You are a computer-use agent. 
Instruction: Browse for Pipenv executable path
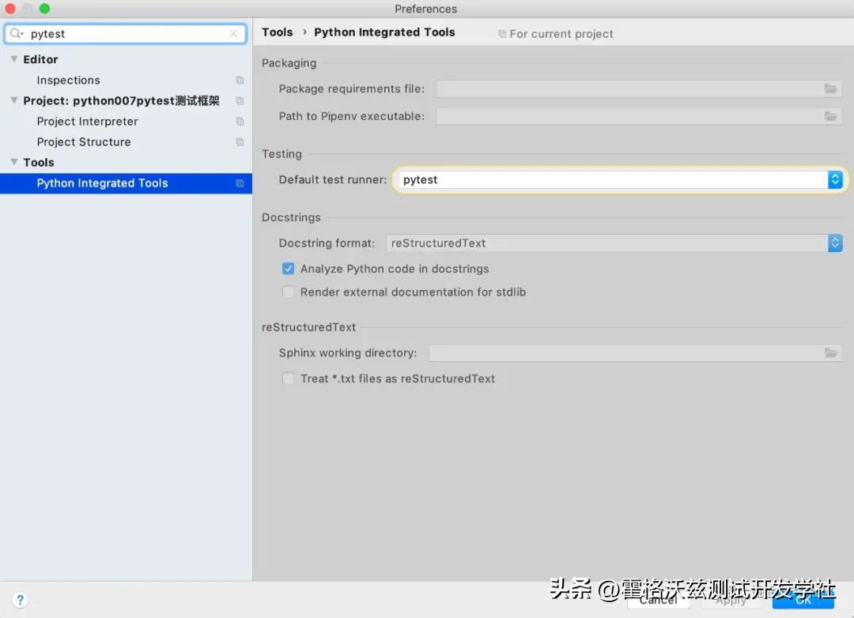830,115
